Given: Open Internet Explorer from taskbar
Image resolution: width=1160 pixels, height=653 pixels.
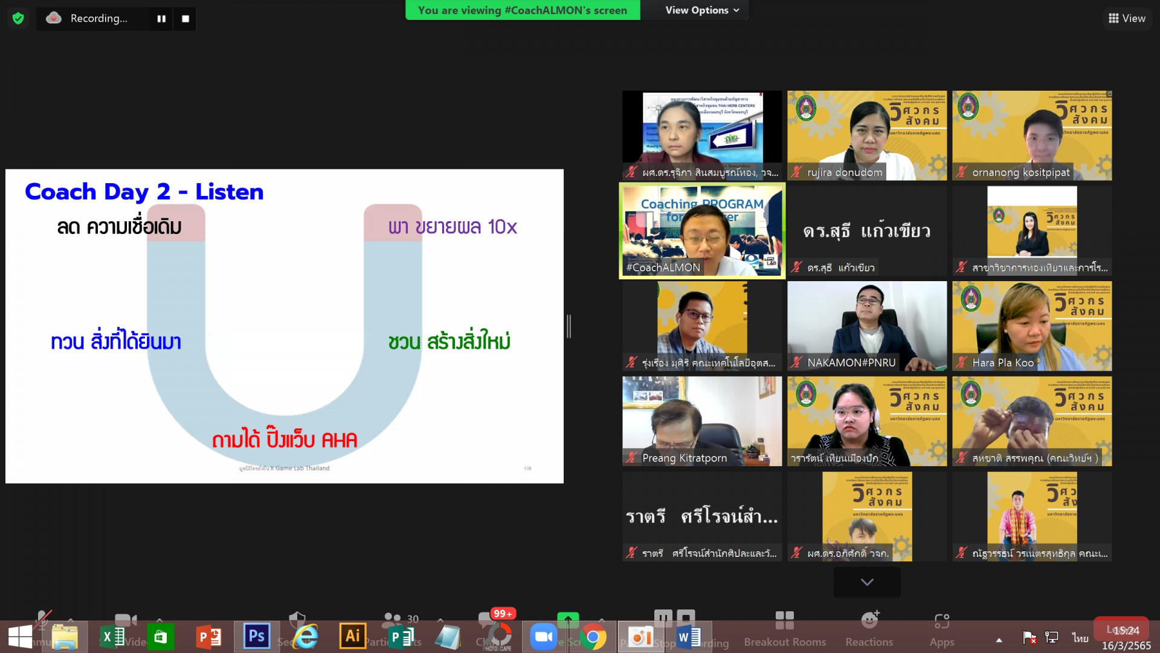Looking at the screenshot, I should [305, 637].
